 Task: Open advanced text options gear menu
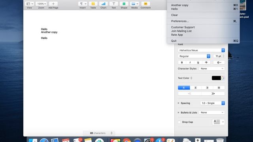click(219, 62)
